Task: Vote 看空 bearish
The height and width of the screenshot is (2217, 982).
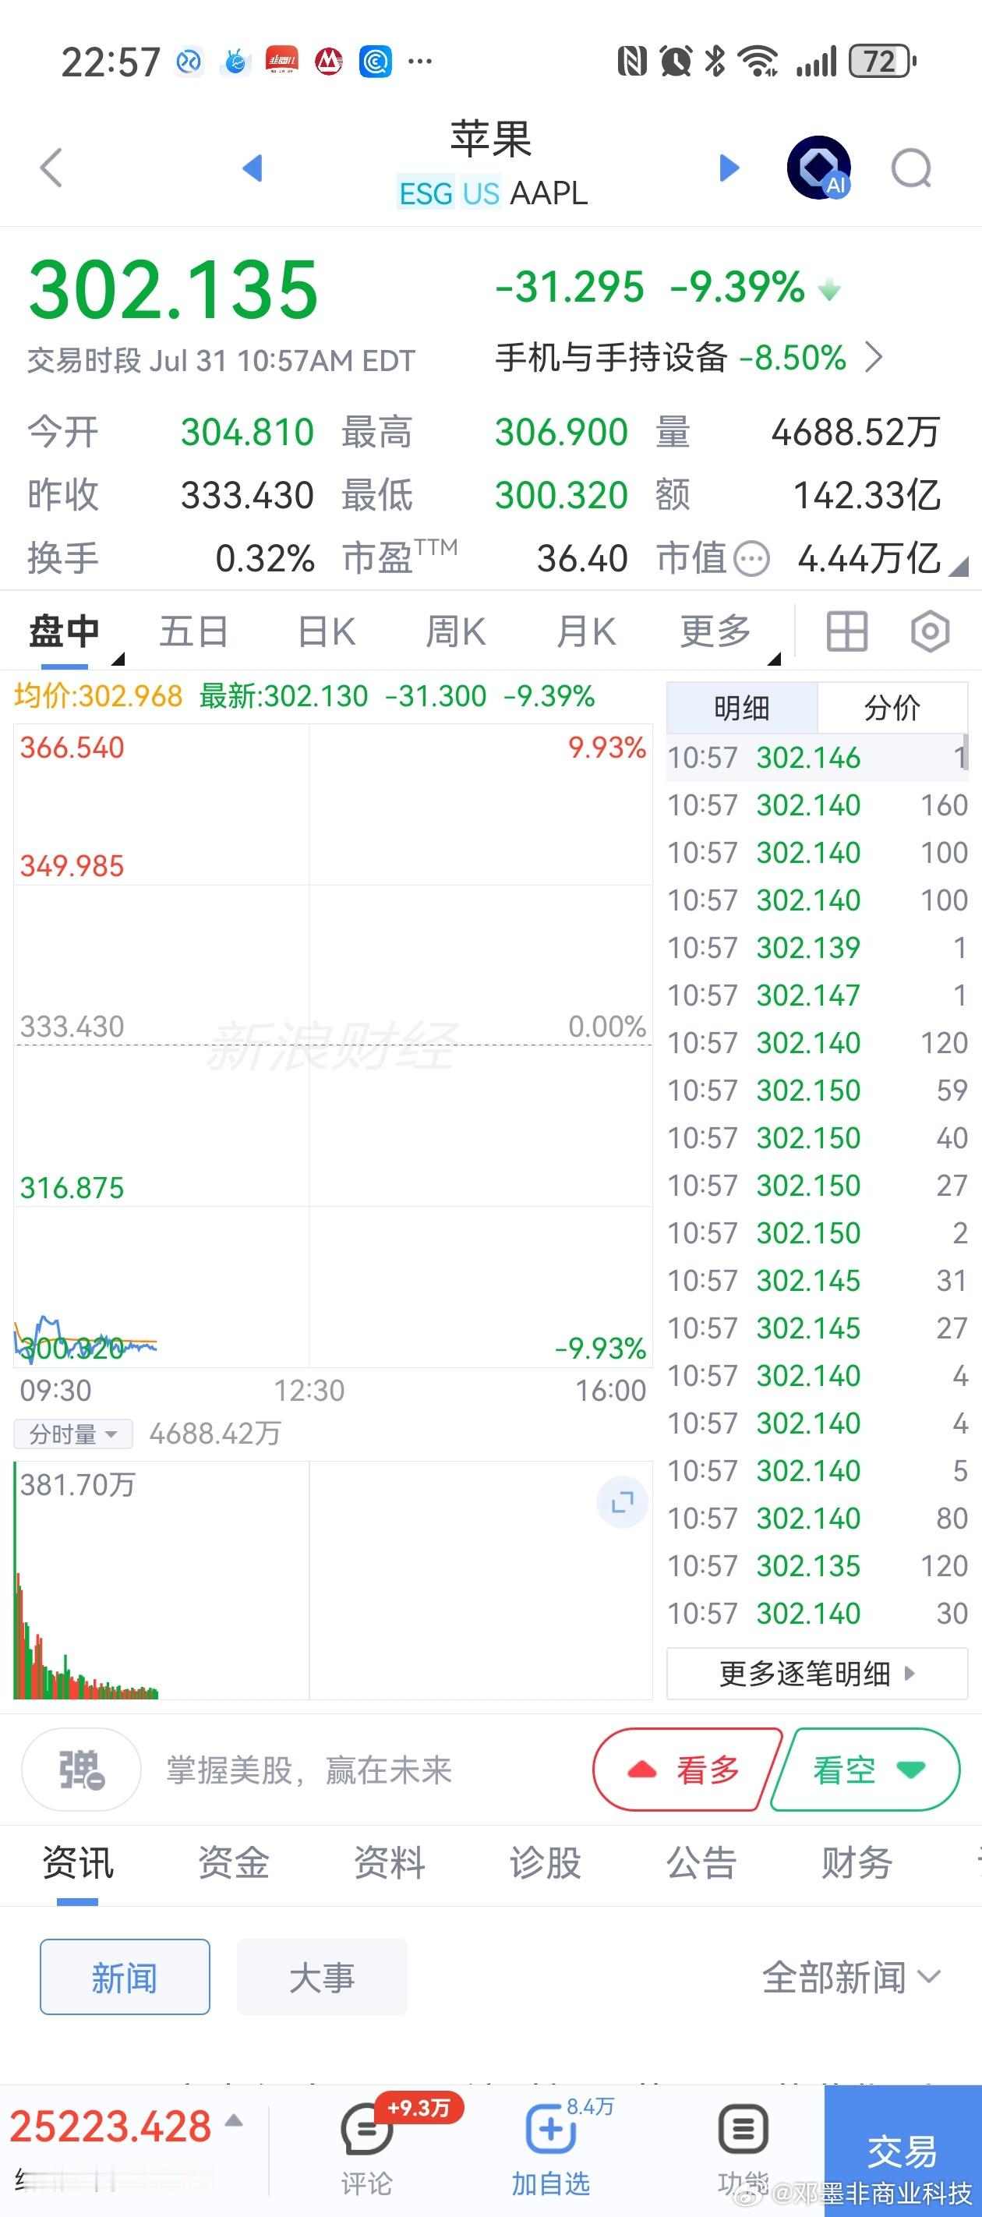Action: [x=867, y=1770]
